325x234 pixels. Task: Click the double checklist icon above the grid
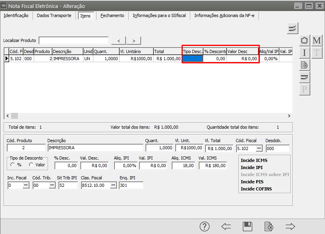tap(292, 28)
